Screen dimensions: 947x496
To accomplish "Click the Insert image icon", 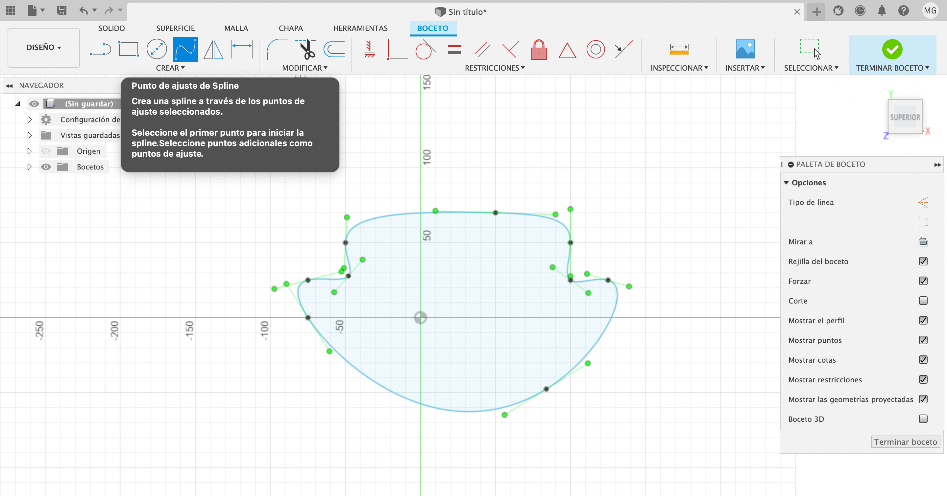I will point(745,49).
